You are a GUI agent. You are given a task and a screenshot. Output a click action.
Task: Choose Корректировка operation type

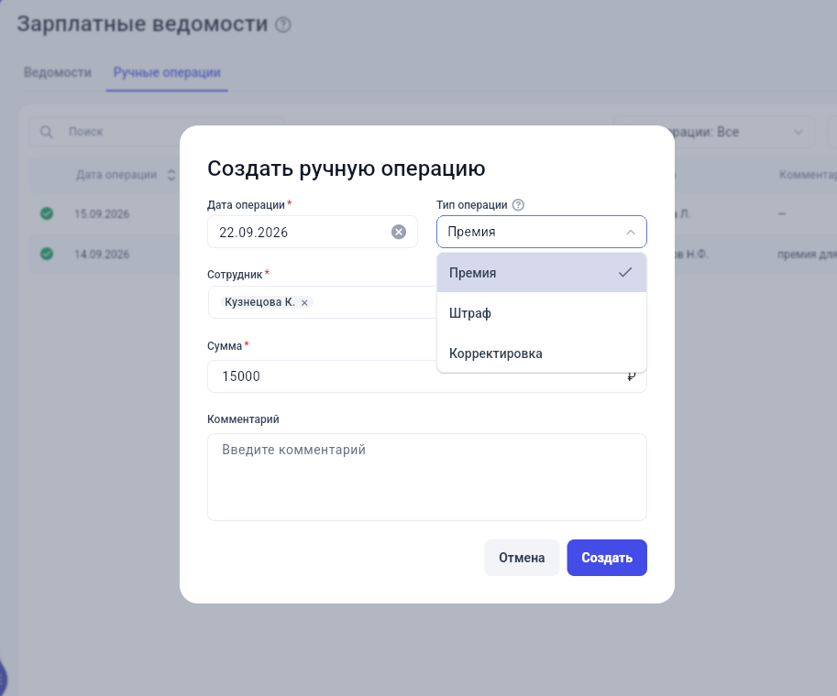click(x=541, y=353)
